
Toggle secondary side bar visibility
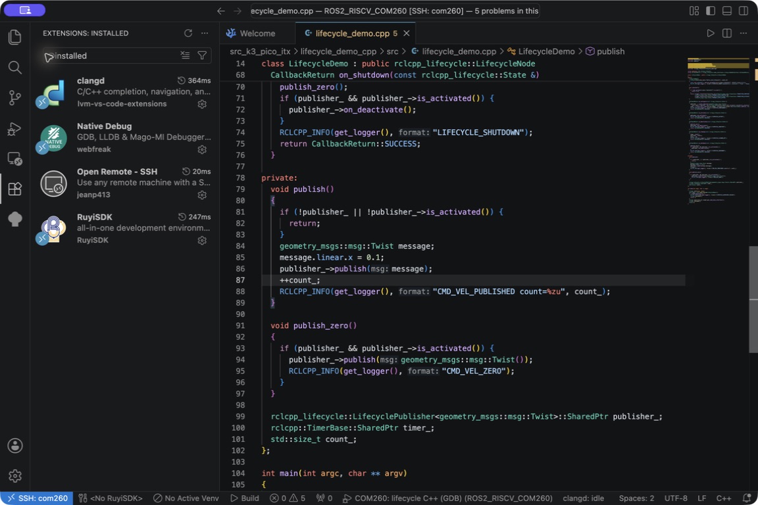(744, 11)
